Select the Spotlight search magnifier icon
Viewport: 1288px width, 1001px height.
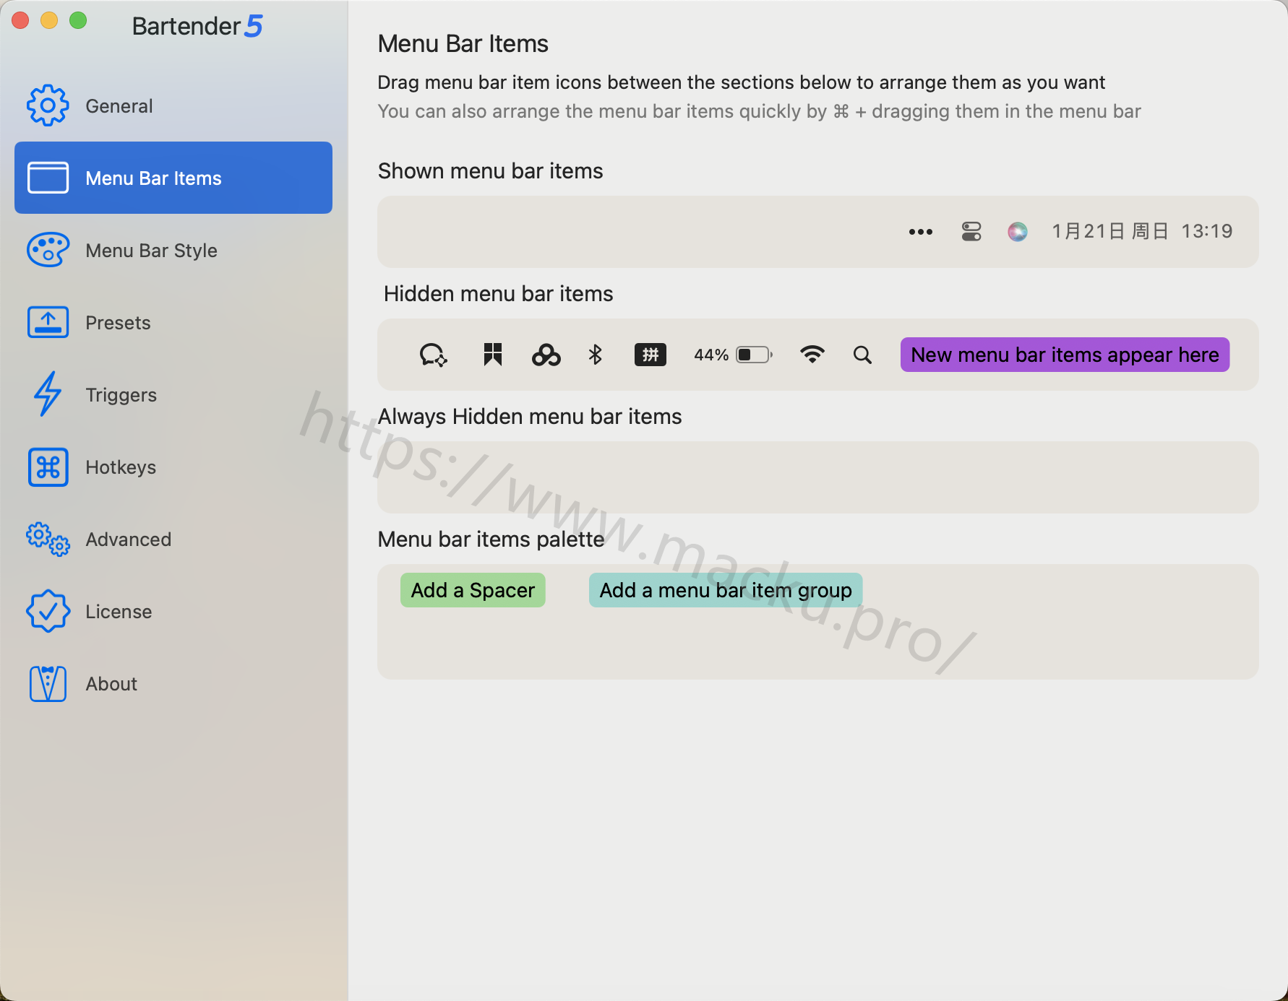pos(862,355)
